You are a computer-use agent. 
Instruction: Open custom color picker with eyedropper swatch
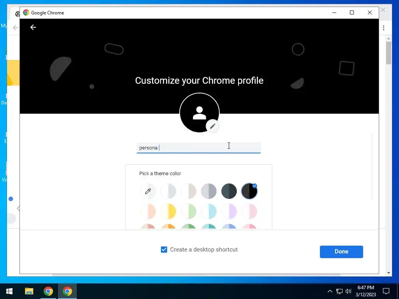(148, 191)
